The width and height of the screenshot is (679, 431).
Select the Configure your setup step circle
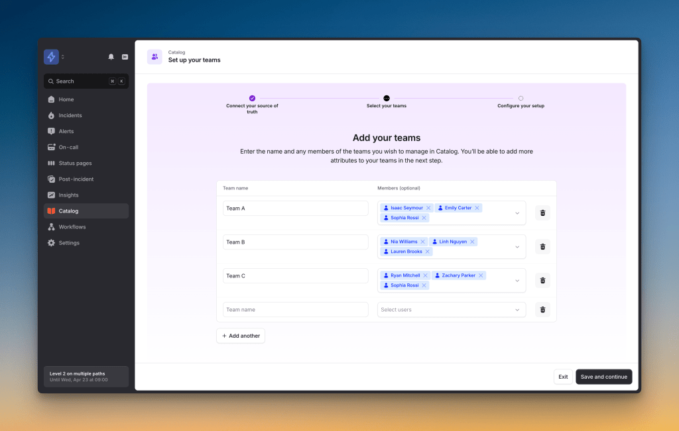click(x=521, y=97)
